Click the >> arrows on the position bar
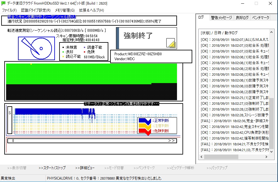The width and height of the screenshot is (278, 182). click(171, 141)
